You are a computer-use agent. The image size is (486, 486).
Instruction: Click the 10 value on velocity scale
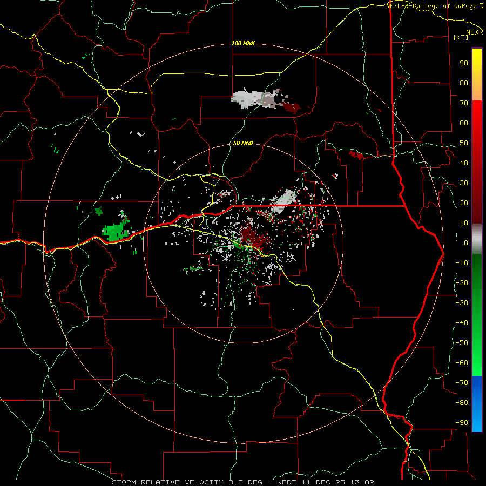pyautogui.click(x=464, y=223)
